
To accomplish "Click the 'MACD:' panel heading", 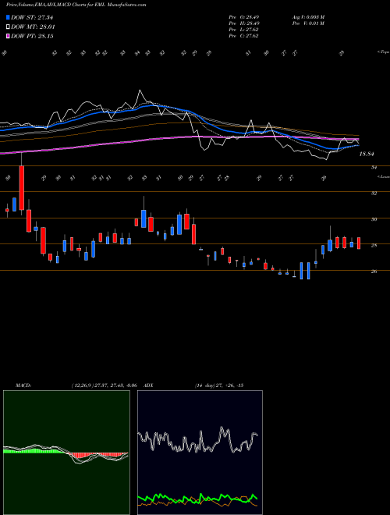I will point(23,385).
